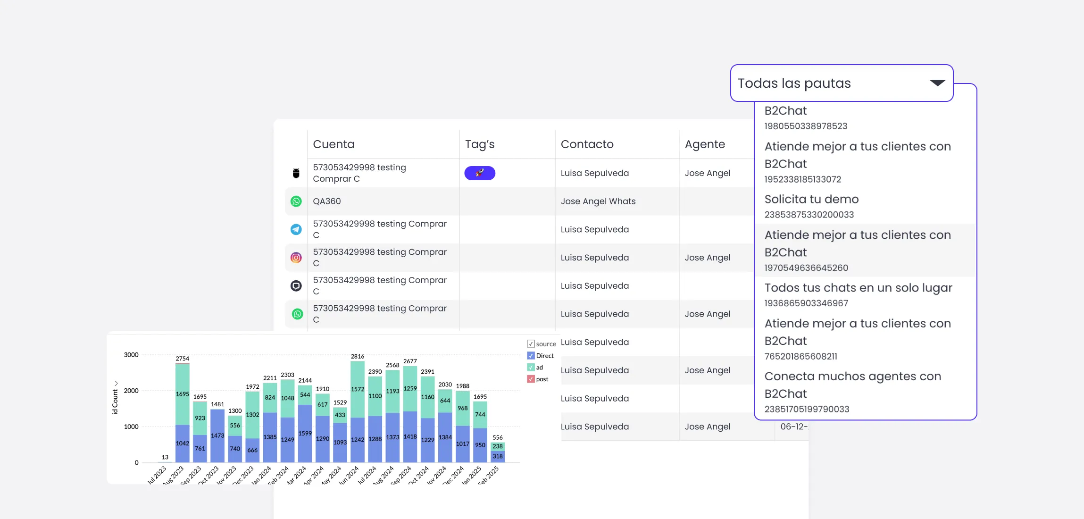Viewport: 1084px width, 519px height.
Task: Click the dropdown arrow in Todas las pautas
Action: click(937, 83)
